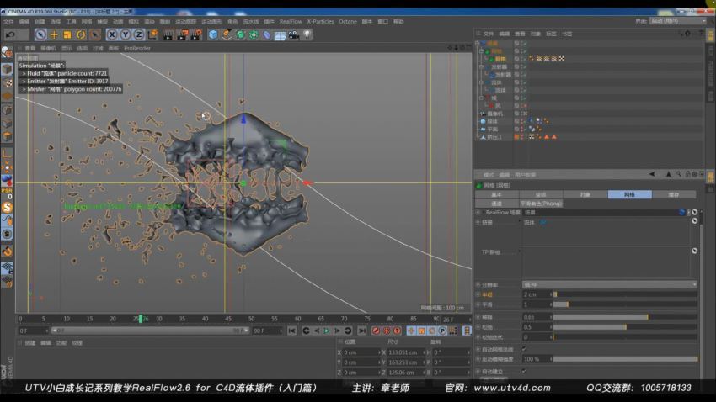716x402 pixels.
Task: Click the 0.65 value slider
Action: coord(625,317)
